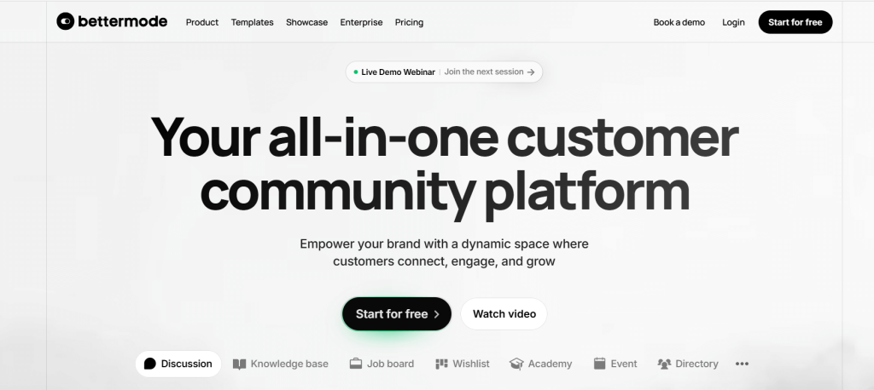Switch to the Directory tab
Image resolution: width=874 pixels, height=390 pixels.
click(x=688, y=364)
